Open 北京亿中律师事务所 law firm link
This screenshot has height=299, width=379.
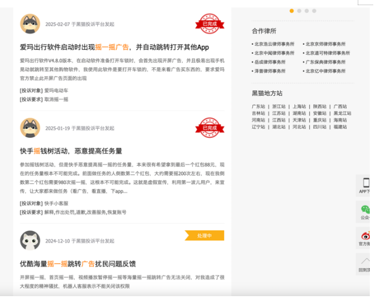326,71
